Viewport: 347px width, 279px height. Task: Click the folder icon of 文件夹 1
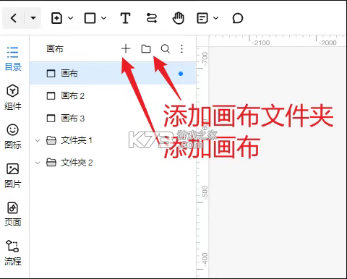51,140
